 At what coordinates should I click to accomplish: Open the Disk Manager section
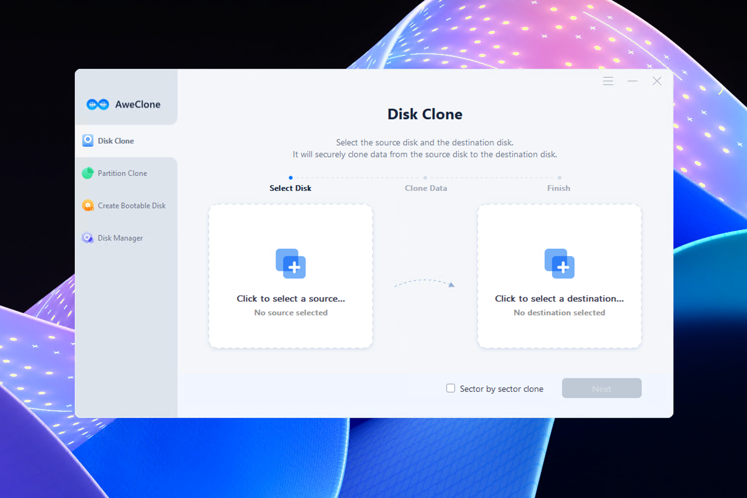coord(126,238)
